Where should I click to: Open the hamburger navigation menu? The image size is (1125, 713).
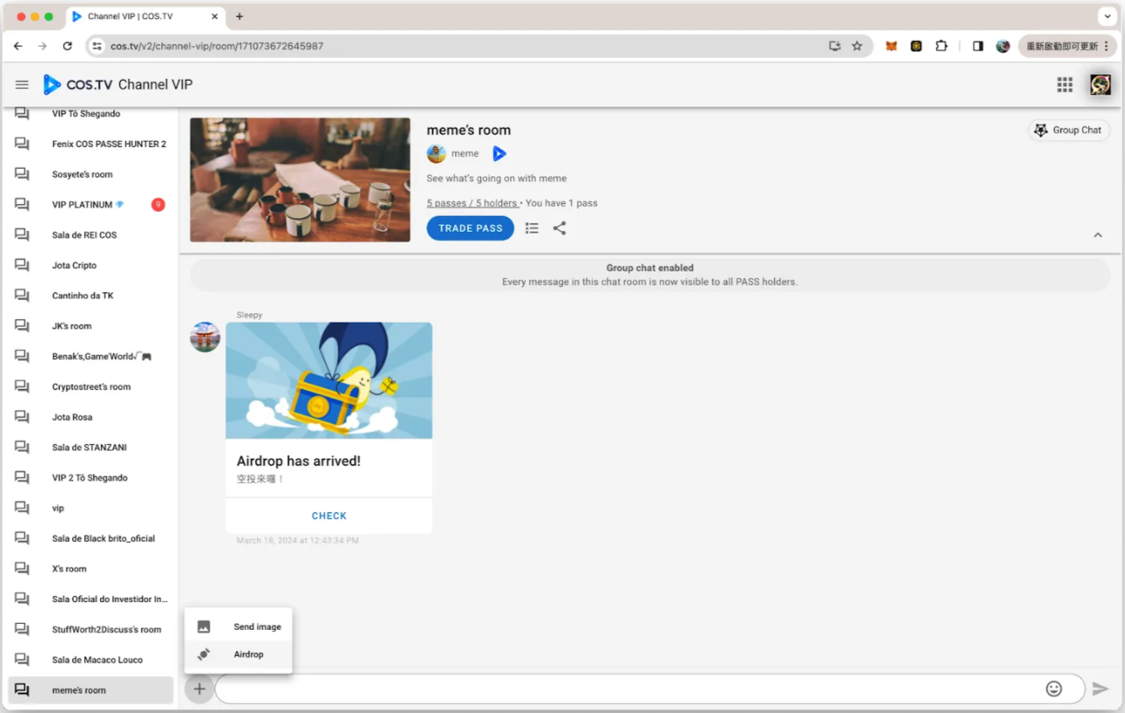point(22,85)
